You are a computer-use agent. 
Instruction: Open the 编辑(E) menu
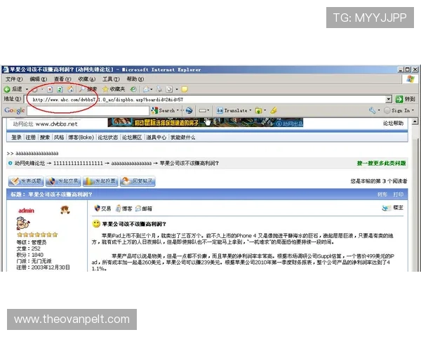38,79
